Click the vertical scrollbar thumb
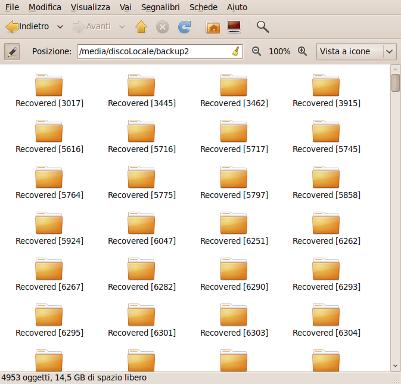The width and height of the screenshot is (401, 384). (x=396, y=83)
